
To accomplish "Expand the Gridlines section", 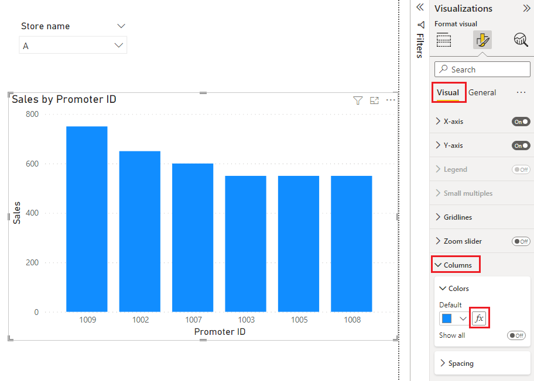I will click(439, 217).
